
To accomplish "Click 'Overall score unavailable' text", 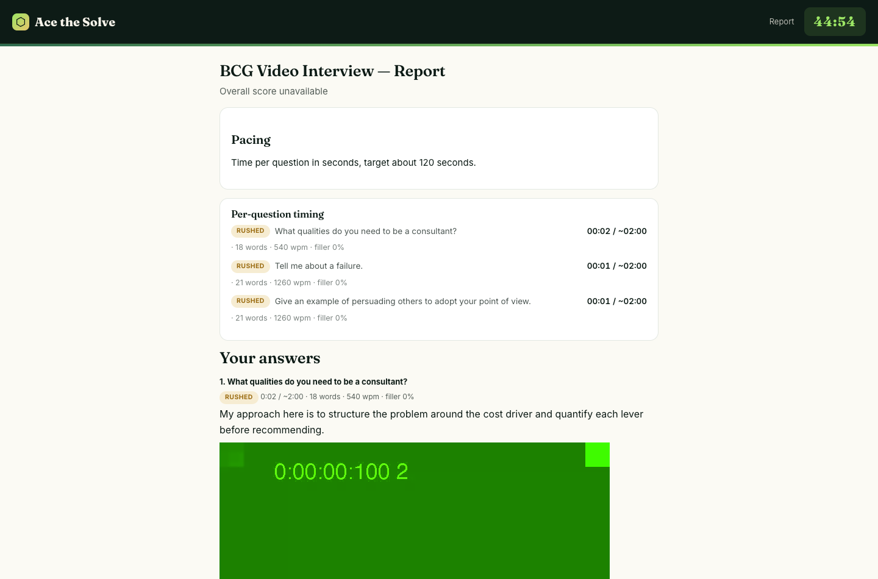I will (274, 91).
